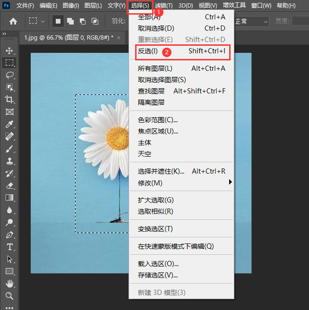Click 色彩范围(C)... menu entry
309x310 pixels.
point(154,120)
